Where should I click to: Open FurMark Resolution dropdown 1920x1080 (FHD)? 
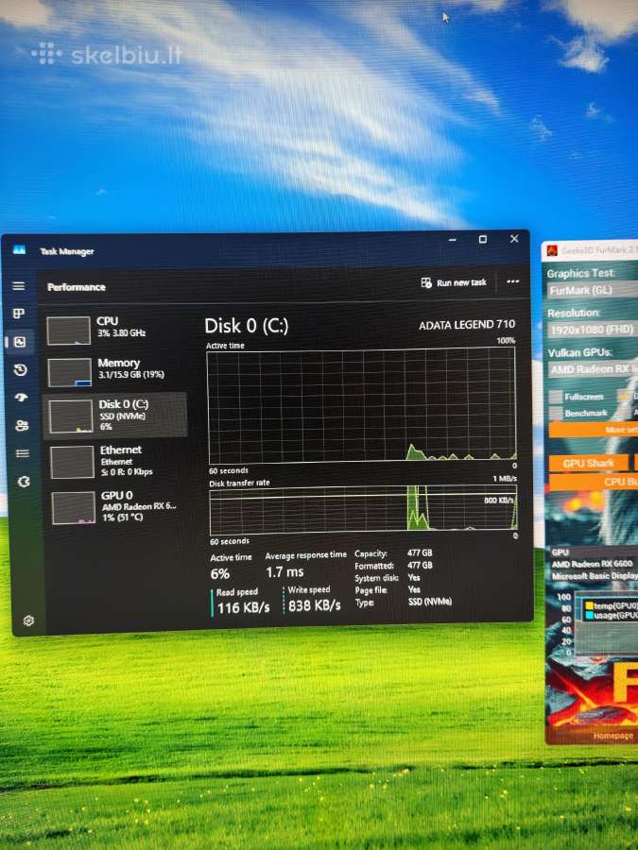click(x=593, y=330)
